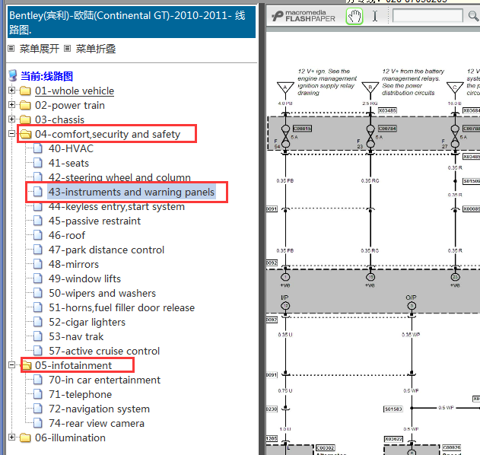Screen dimensions: 480x455
Task: Click document icon beside 48-mirrors
Action: 37,264
